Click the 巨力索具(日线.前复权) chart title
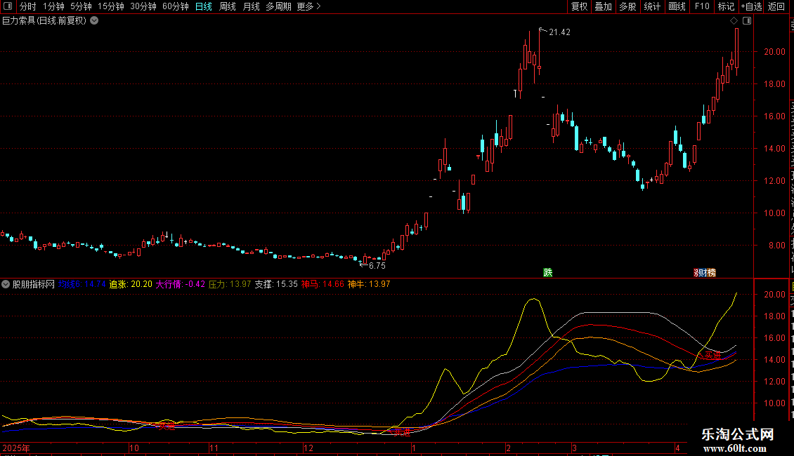Screen dimensions: 794x456 click(x=44, y=21)
